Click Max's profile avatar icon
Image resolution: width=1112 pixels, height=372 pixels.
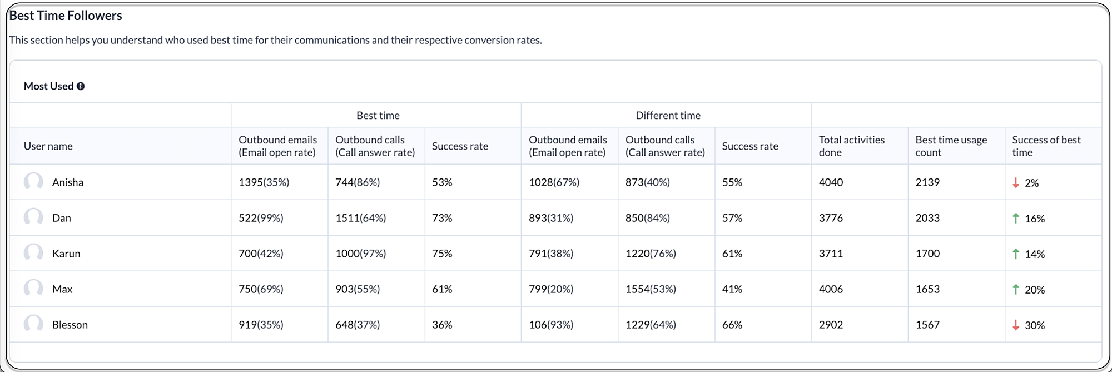coord(33,289)
